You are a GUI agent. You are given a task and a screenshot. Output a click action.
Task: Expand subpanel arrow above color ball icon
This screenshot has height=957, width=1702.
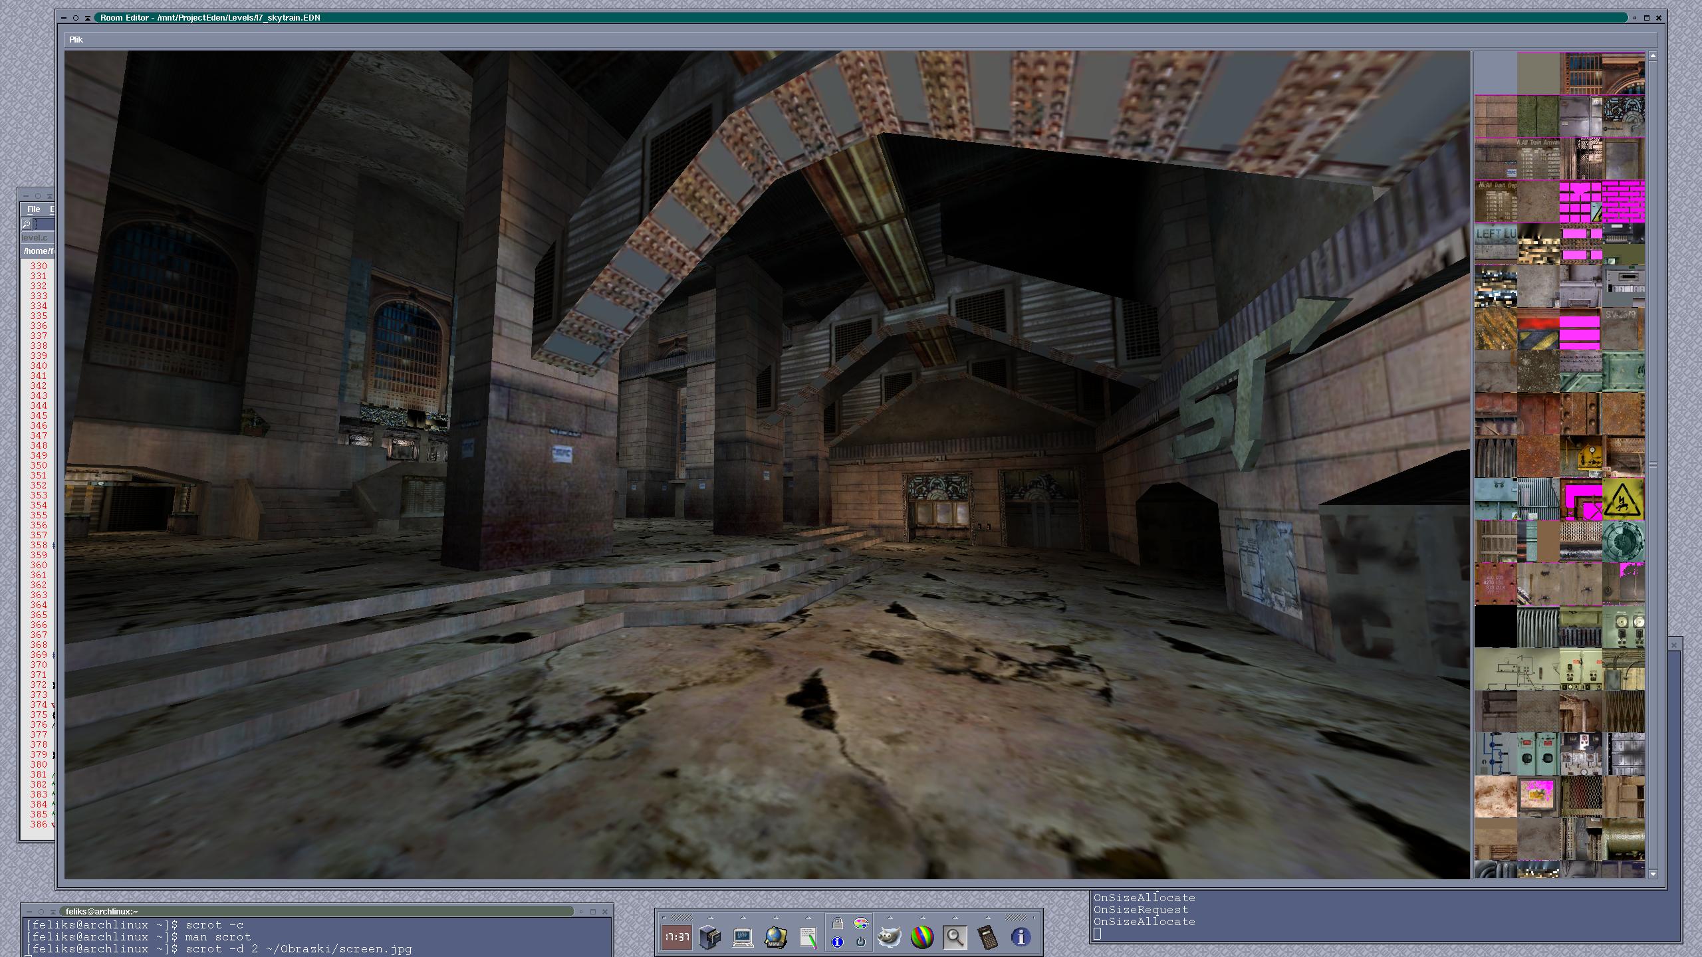(922, 917)
